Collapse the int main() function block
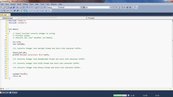Image resolution: width=173 pixels, height=97 pixels. (8, 29)
